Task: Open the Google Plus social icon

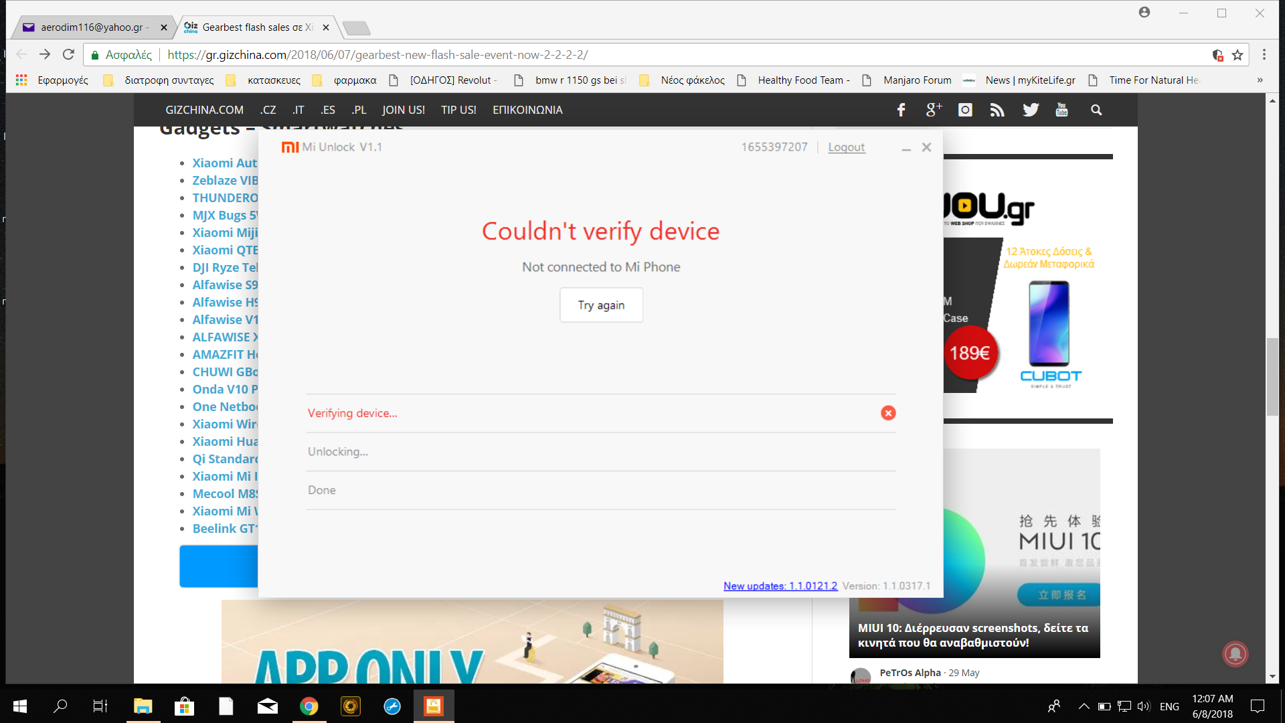Action: pos(933,110)
